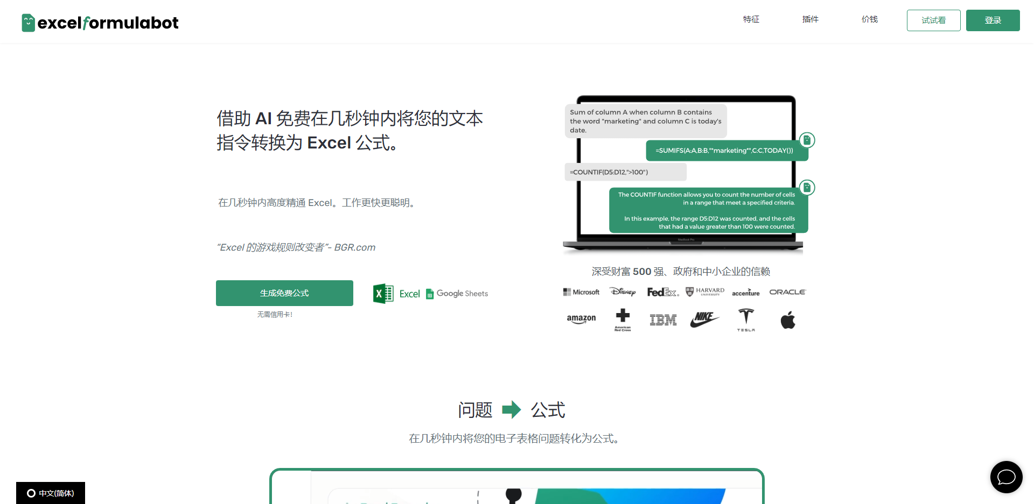Click the bot avatar beside SUMIFS formula
The height and width of the screenshot is (504, 1034).
point(807,140)
